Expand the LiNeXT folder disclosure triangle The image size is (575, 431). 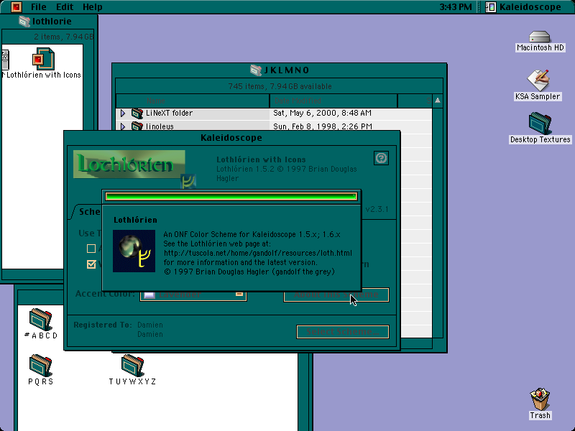123,113
